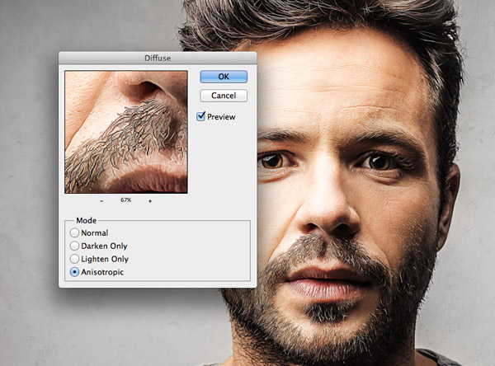
Task: Zoom out the preview with minus
Action: 101,200
